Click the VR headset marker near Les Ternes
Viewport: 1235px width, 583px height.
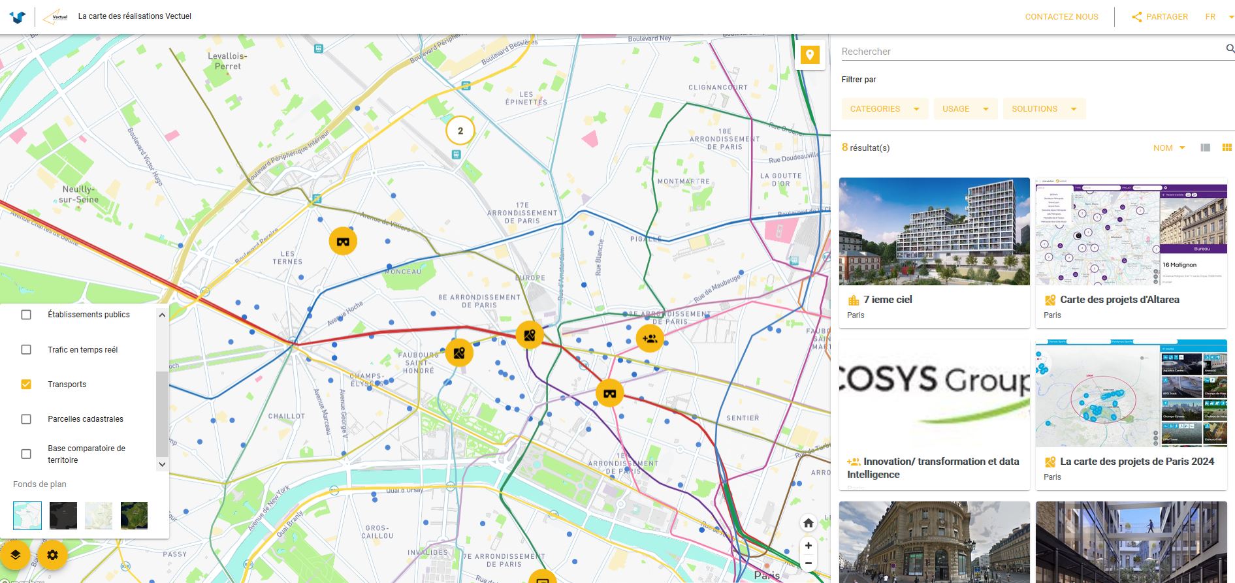[x=343, y=242]
